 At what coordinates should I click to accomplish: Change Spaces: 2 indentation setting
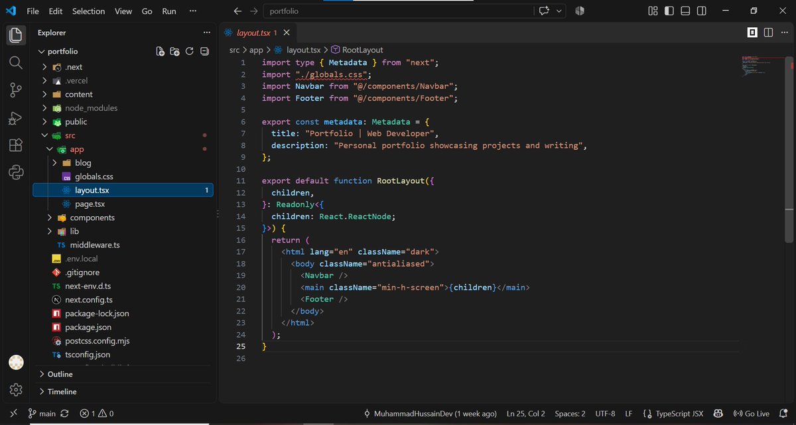tap(570, 413)
